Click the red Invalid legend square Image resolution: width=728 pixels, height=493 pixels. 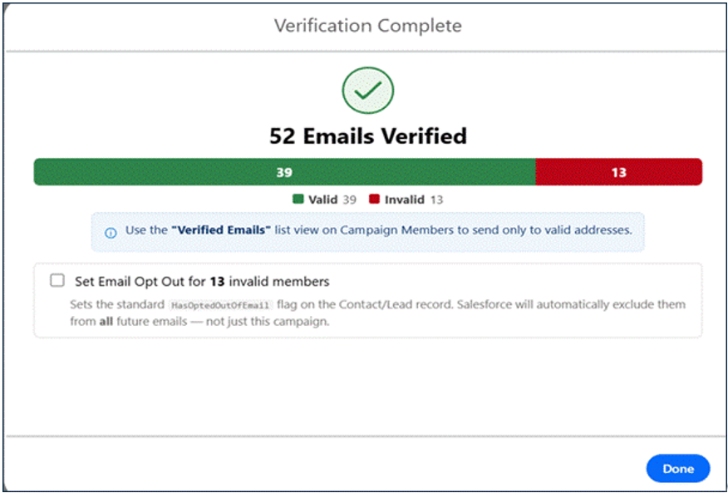(374, 200)
